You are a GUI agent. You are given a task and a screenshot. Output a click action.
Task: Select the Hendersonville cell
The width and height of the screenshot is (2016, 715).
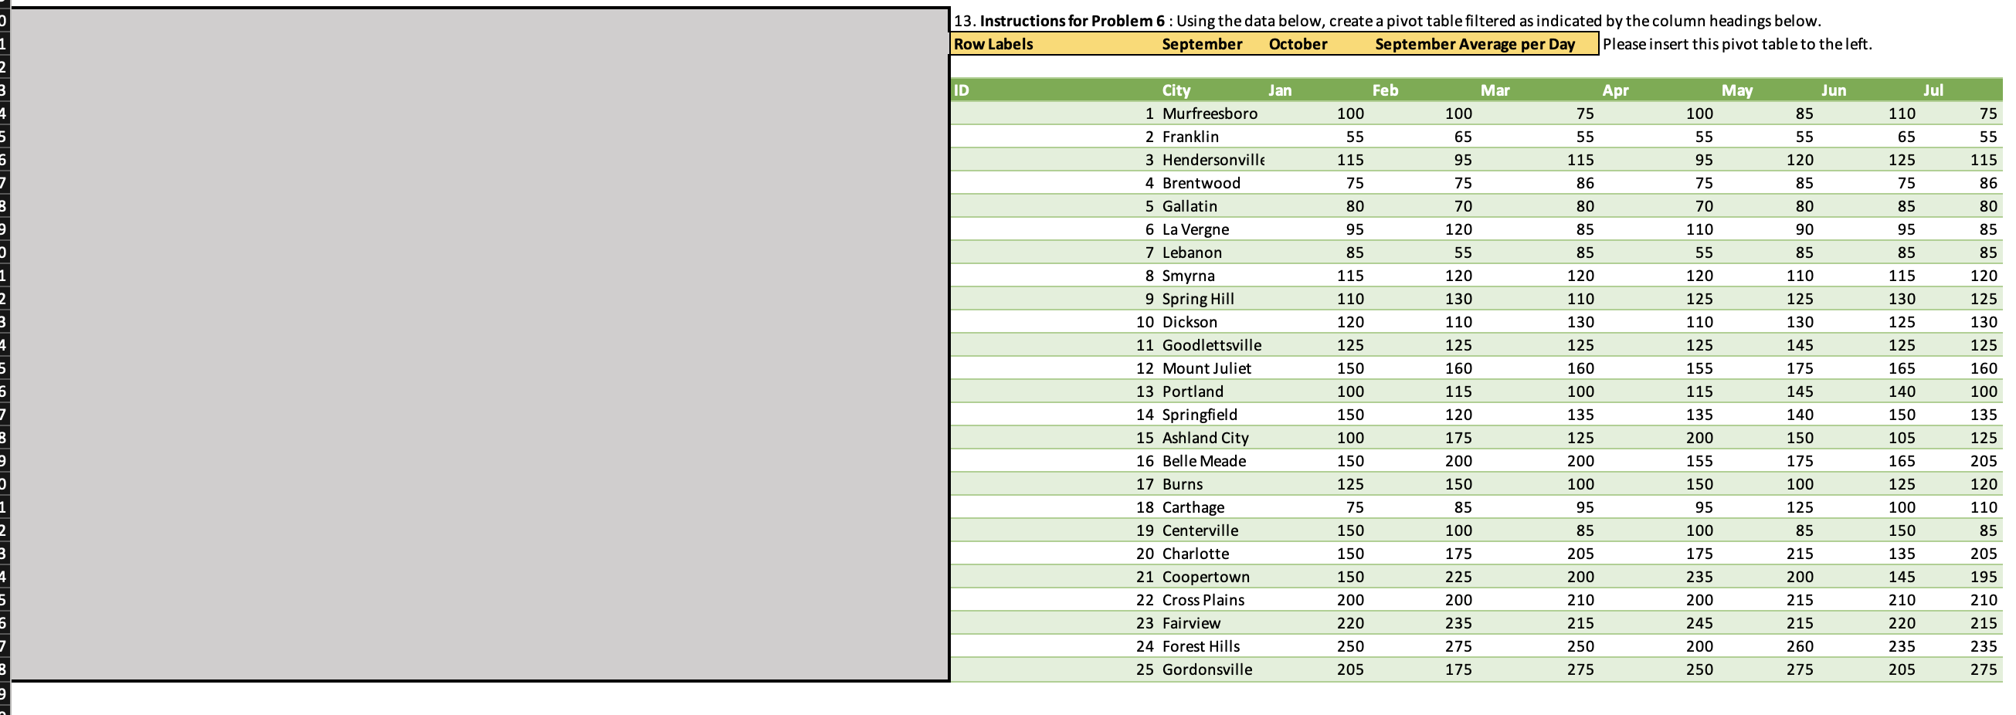pos(1212,160)
